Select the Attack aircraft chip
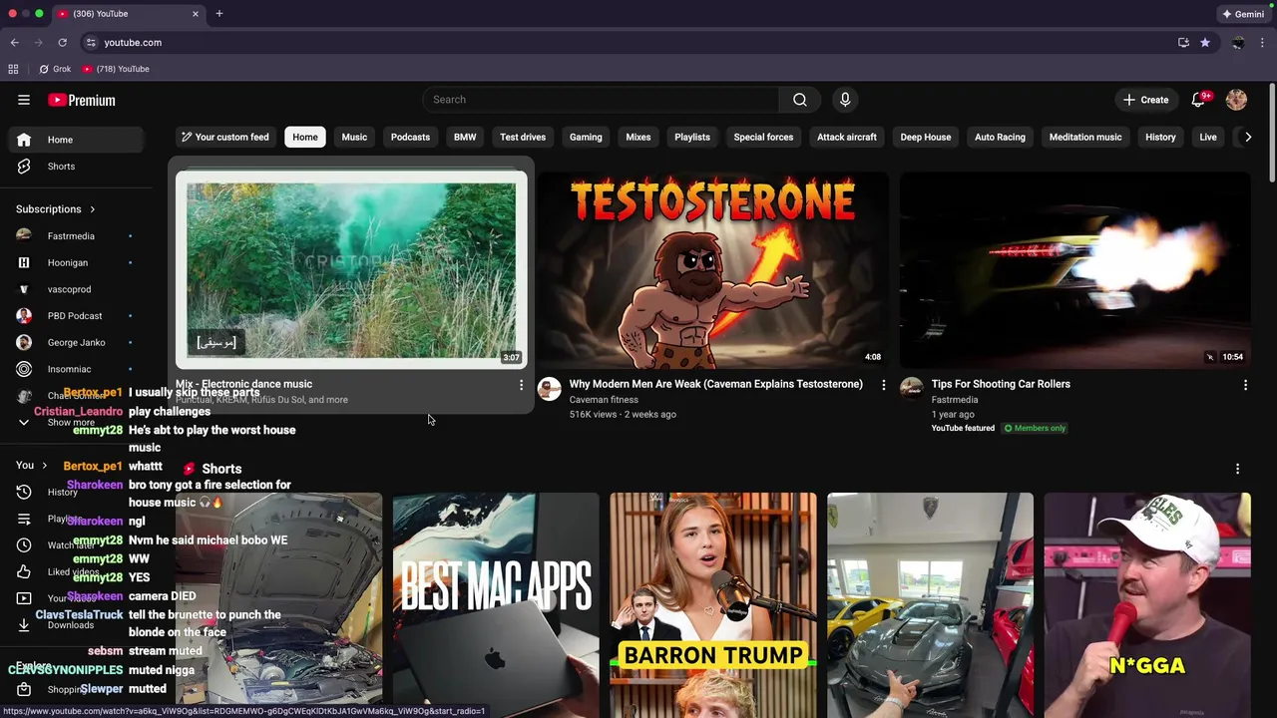1277x718 pixels. (x=847, y=137)
